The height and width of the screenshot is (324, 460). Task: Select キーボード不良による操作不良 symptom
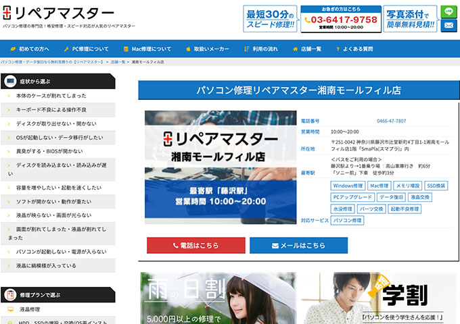click(x=57, y=110)
